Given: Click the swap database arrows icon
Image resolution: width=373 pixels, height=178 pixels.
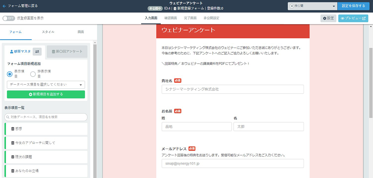Looking at the screenshot, I should point(37,52).
